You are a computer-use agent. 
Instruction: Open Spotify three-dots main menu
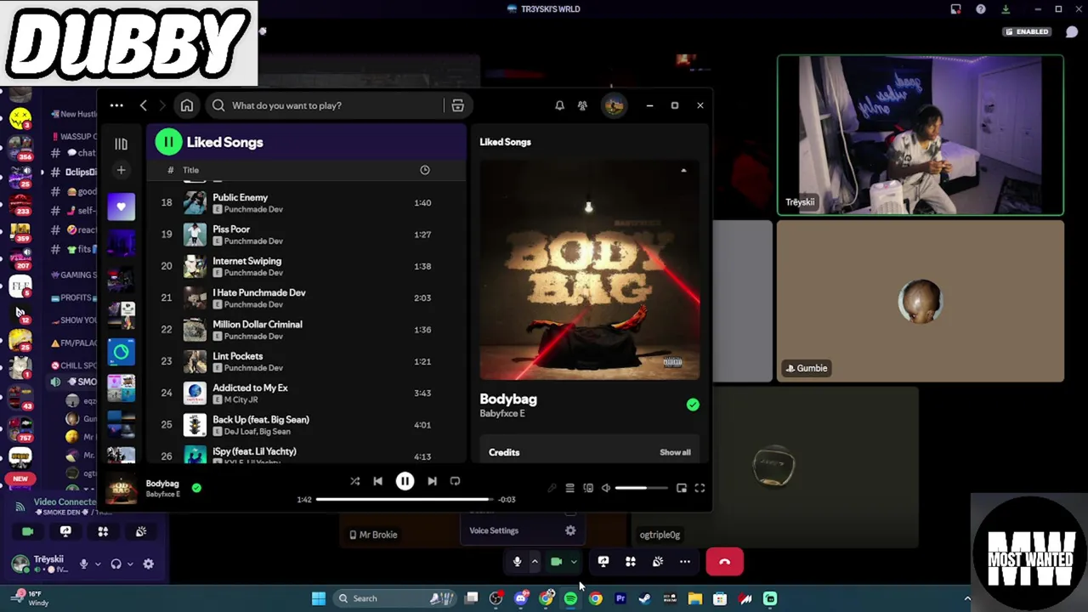[116, 105]
